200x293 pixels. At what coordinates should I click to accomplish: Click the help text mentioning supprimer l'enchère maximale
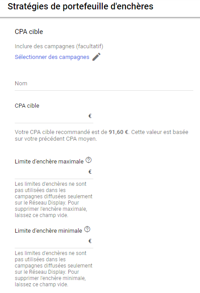tap(54, 200)
